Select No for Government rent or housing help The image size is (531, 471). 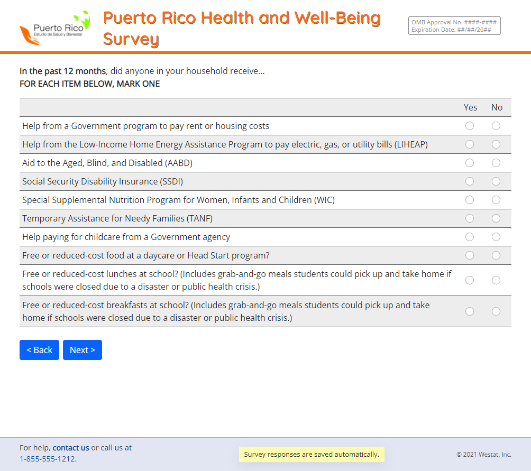coord(496,126)
